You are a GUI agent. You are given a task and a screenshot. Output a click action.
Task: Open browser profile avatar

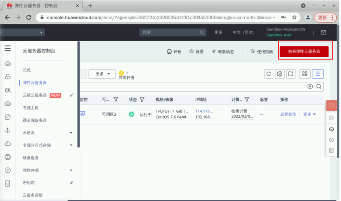tap(308, 17)
